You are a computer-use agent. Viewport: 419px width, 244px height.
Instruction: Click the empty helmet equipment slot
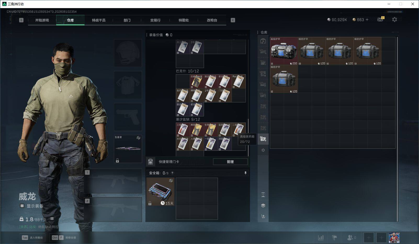click(128, 53)
